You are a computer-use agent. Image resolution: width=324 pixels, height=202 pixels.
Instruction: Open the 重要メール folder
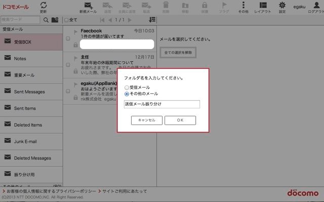(x=31, y=75)
